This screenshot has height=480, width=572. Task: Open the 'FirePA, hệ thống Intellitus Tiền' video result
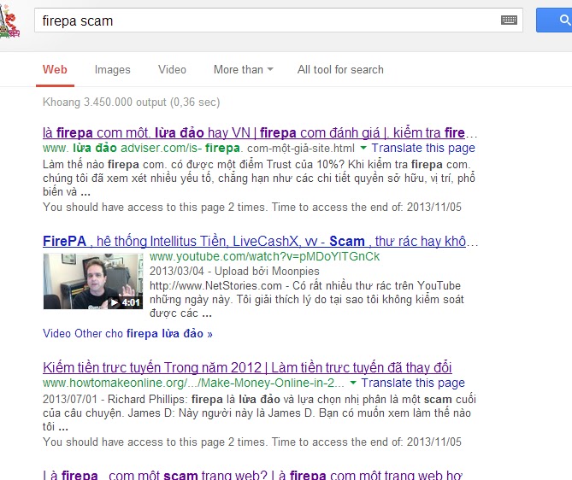[x=260, y=241]
